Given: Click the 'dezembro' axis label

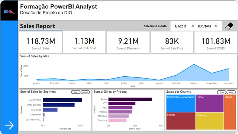Looking at the screenshot, I should coord(229,83).
